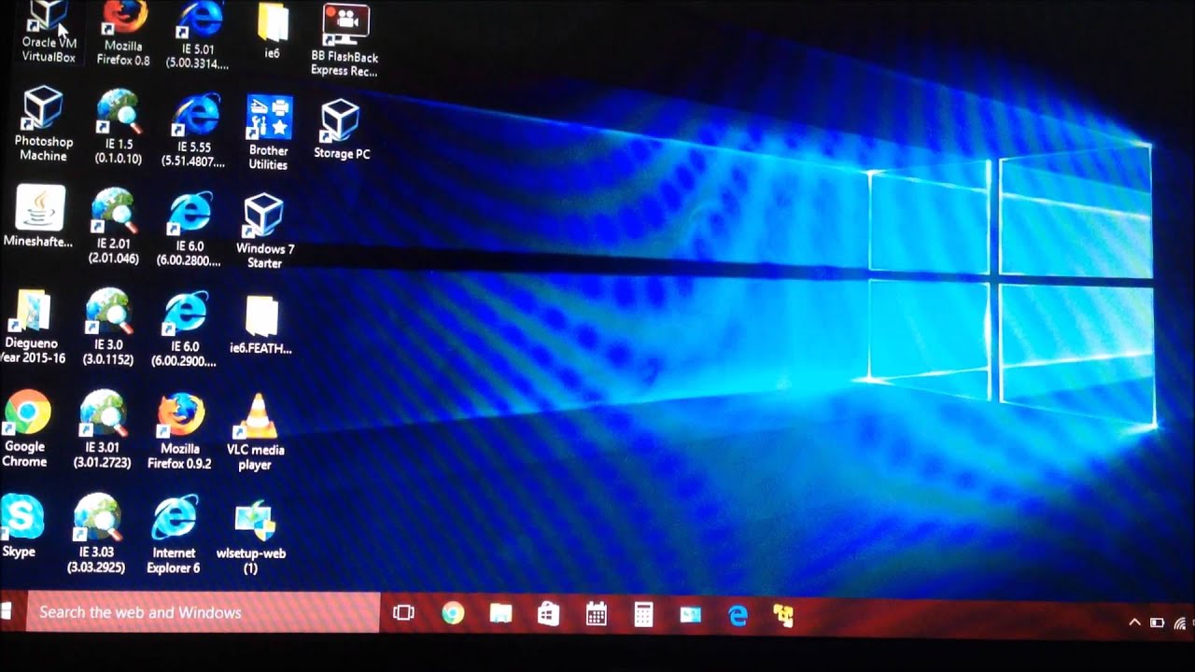The width and height of the screenshot is (1195, 672).
Task: Select the Mineshafte... Java icon
Action: pos(38,217)
